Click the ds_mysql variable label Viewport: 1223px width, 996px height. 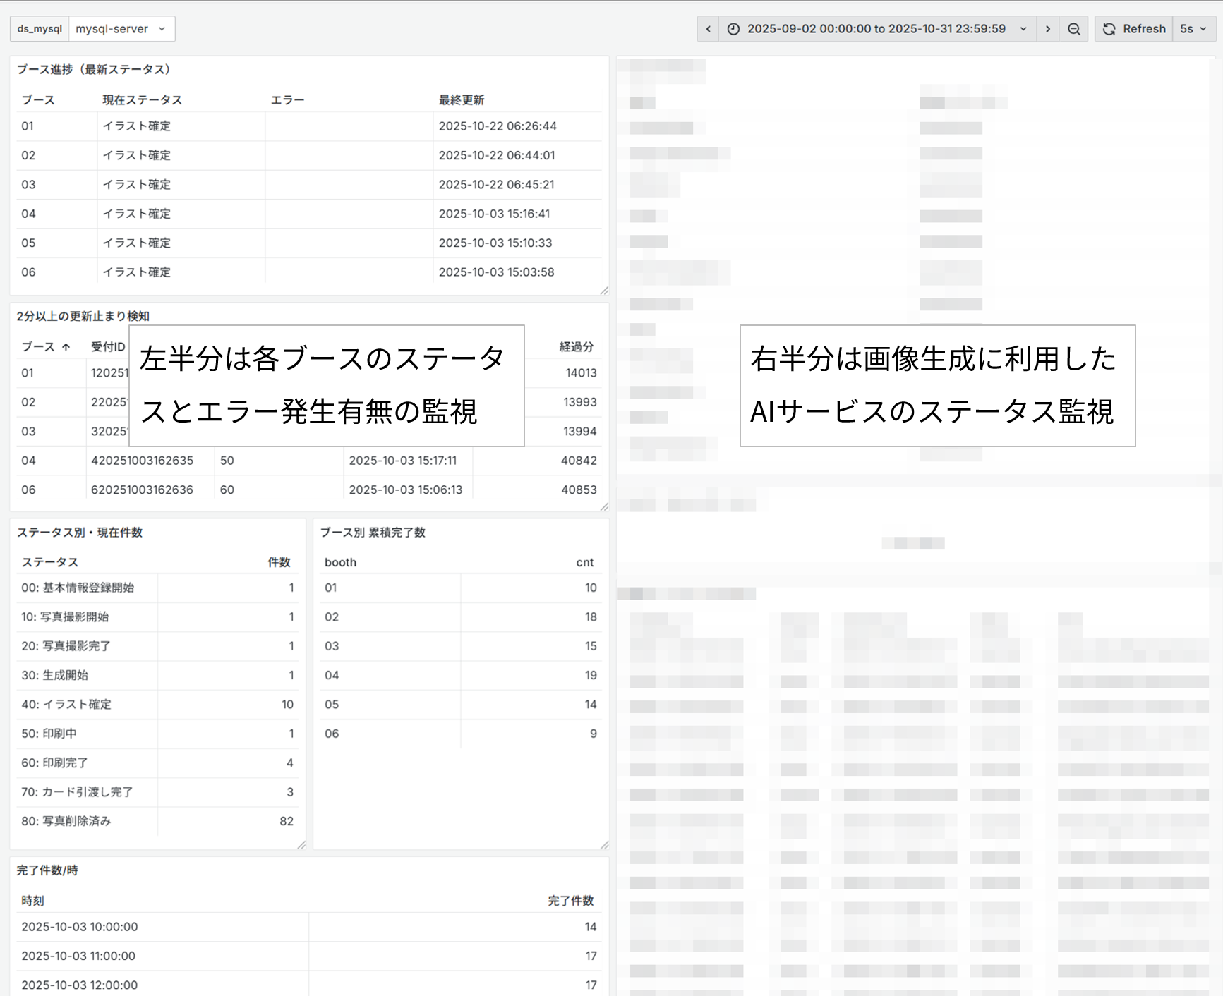coord(40,29)
